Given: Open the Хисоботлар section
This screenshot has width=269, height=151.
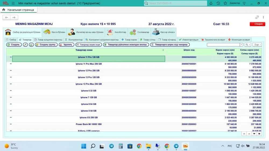Looking at the screenshot, I should pos(116,32).
